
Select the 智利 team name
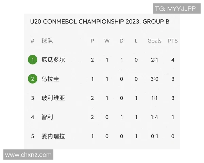[x=47, y=117]
